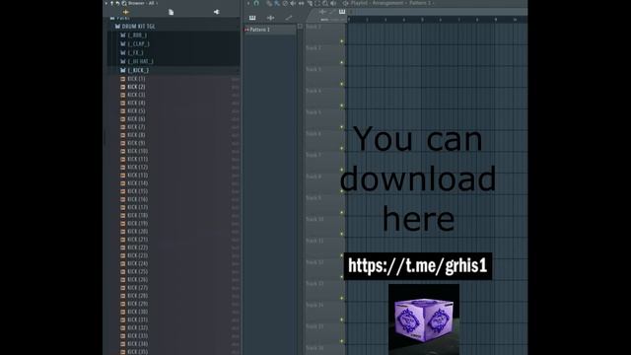Show audio clips in picker via waveform tab
The width and height of the screenshot is (631, 355).
tap(270, 18)
